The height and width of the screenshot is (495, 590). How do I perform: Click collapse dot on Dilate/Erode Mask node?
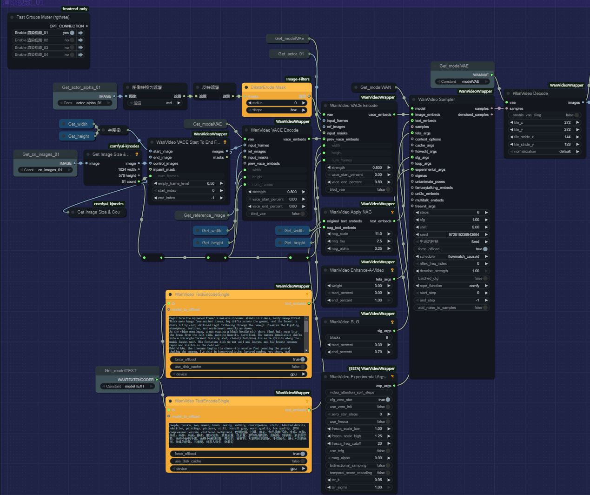coord(246,87)
